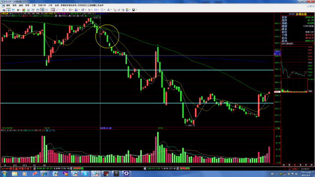Click the 12419496 volume value
Screen dimensions: 315x177
[x=309, y=26]
